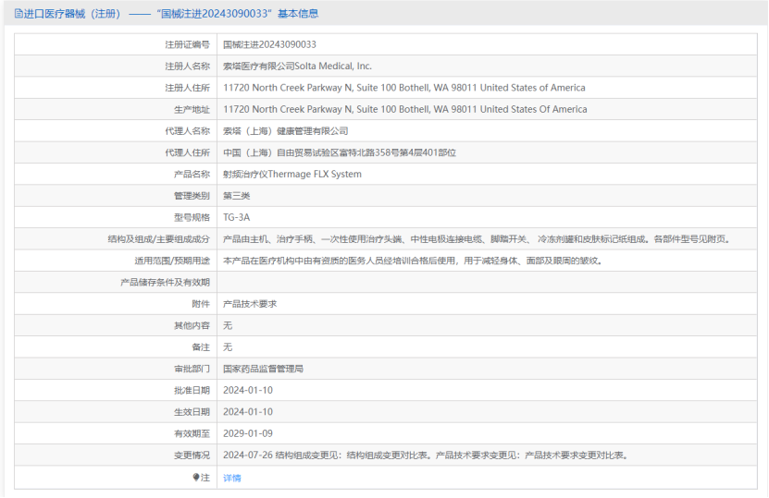Click the expiry date 2029-01-09
The image size is (769, 498).
pyautogui.click(x=247, y=433)
